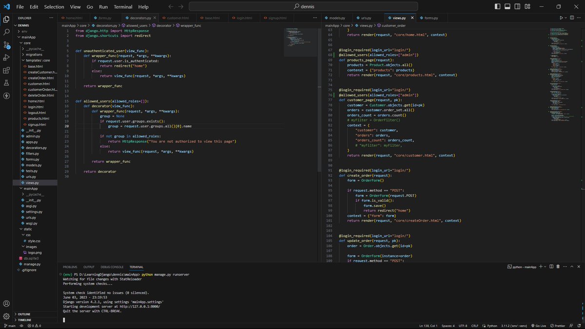Screen dimensions: 585x329
Task: Open the notifications bell in status bar
Action: [x=580, y=326]
